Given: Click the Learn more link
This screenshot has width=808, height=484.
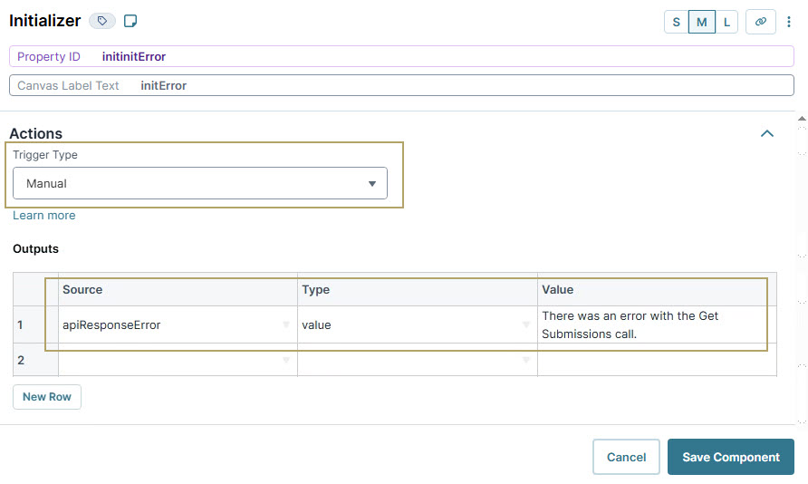Looking at the screenshot, I should point(43,216).
